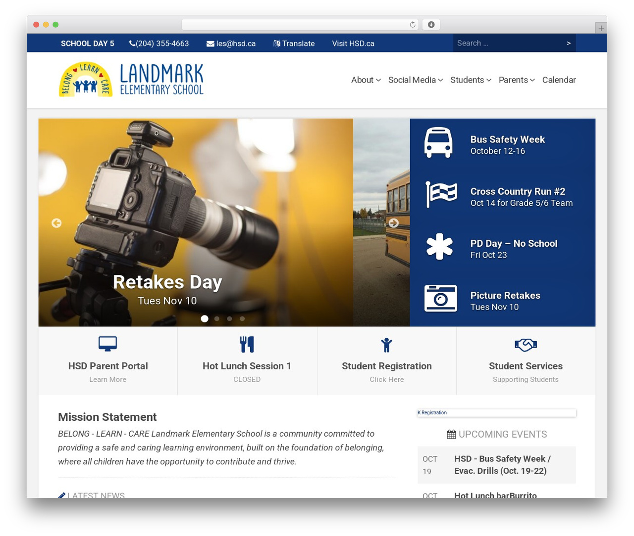Screen dimensions: 634x536
Task: Click the school bus icon for Bus Safety Week
Action: click(438, 143)
